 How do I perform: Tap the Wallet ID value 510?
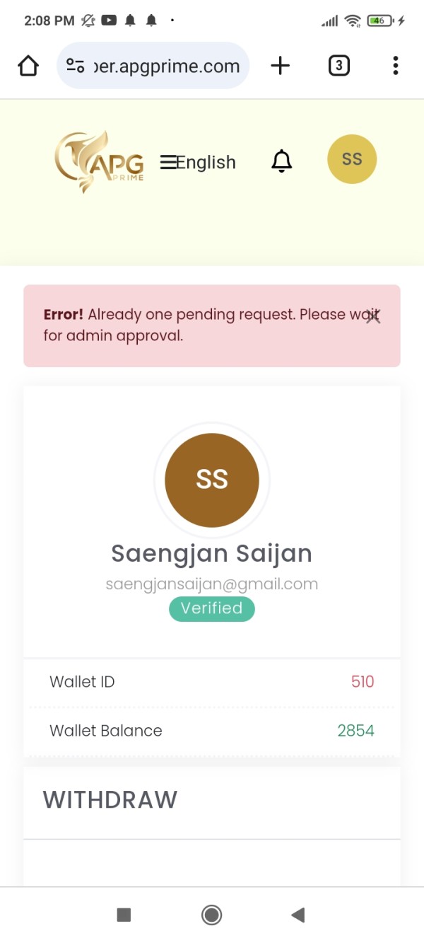coord(363,682)
